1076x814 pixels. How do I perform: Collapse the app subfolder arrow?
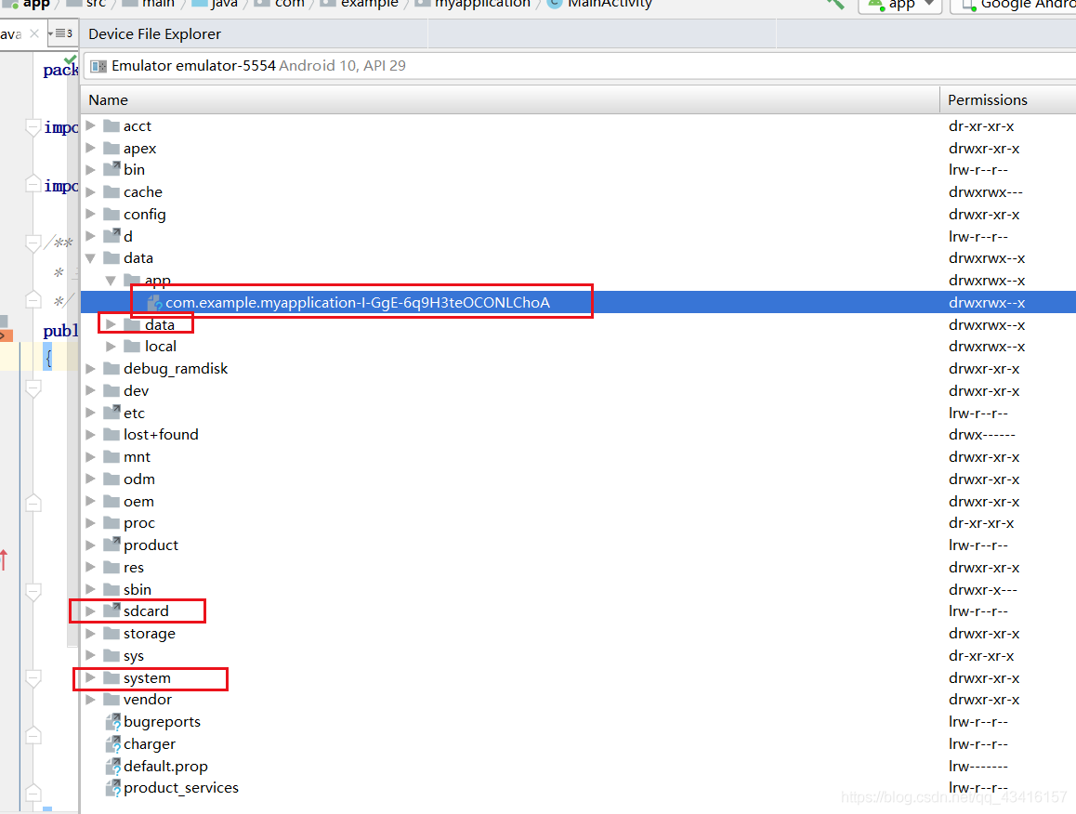111,281
